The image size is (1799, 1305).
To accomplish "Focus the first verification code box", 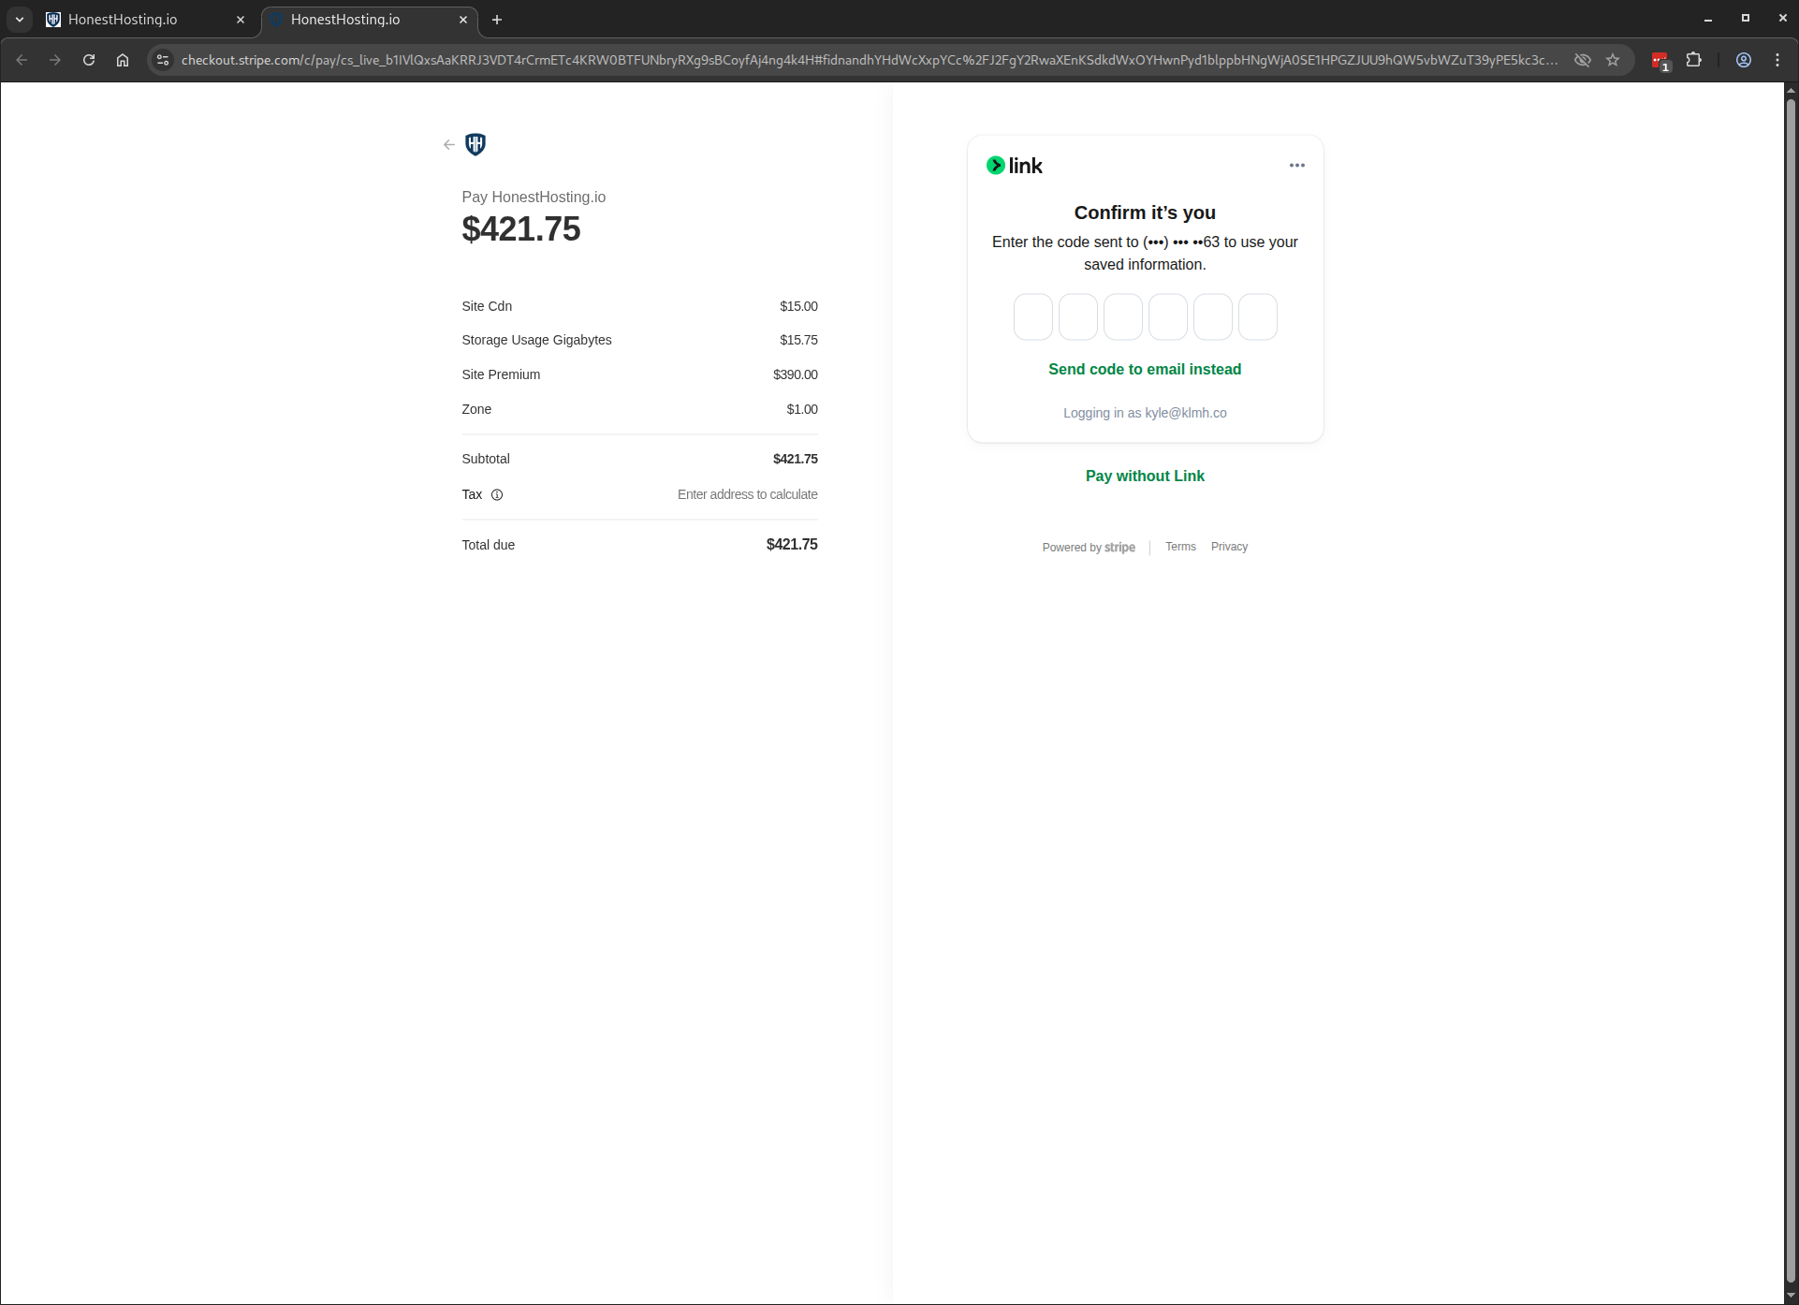I will [x=1032, y=316].
